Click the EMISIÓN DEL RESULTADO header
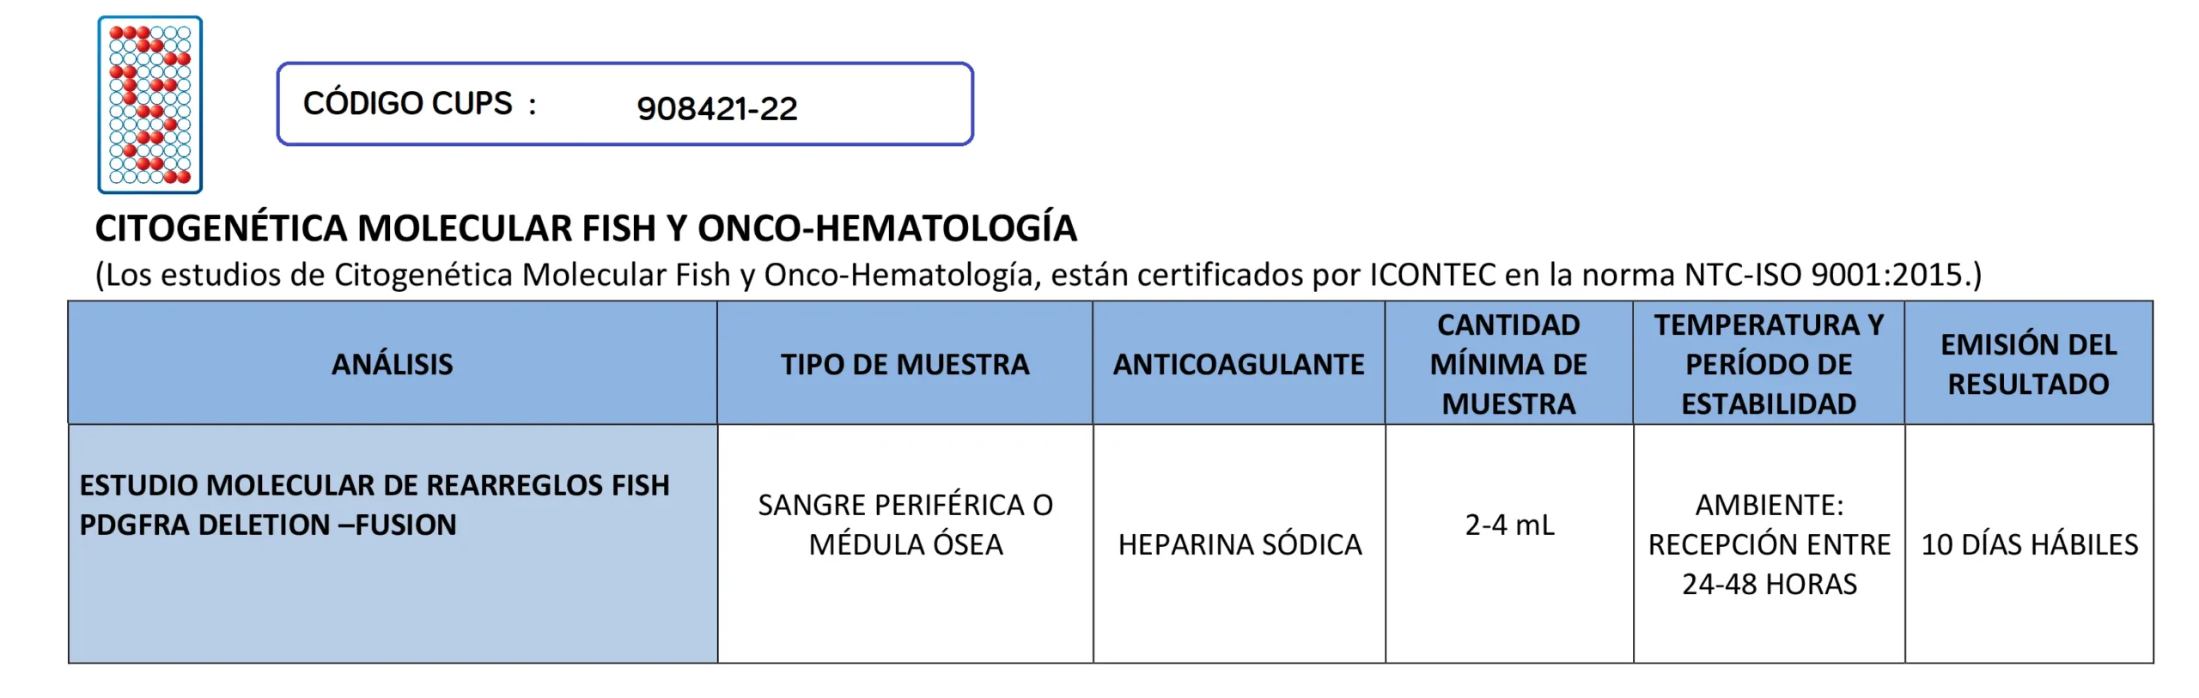The image size is (2199, 698). [x=2028, y=364]
